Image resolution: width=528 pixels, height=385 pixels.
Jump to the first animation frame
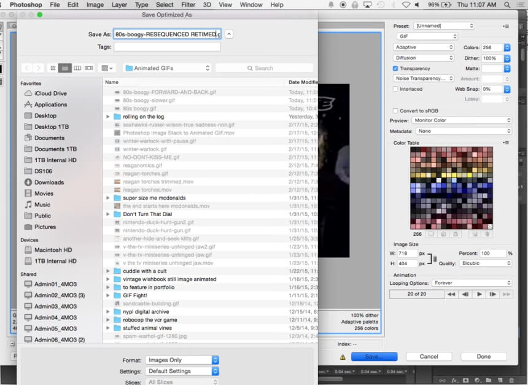click(x=451, y=294)
